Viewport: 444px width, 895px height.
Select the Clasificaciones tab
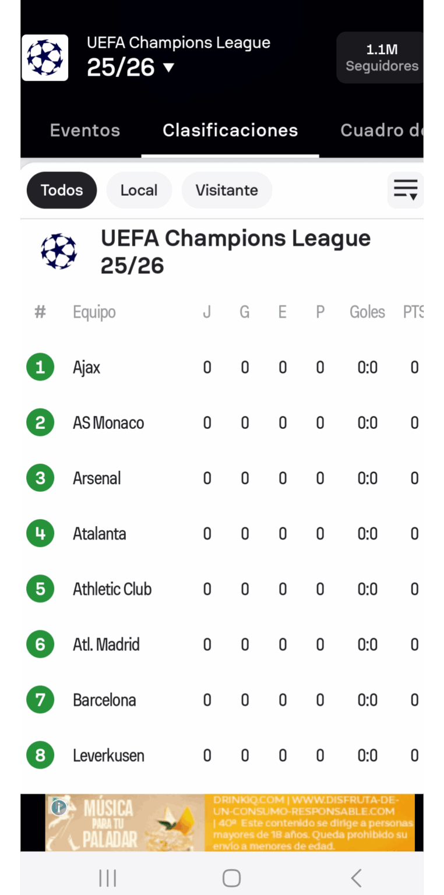click(230, 131)
